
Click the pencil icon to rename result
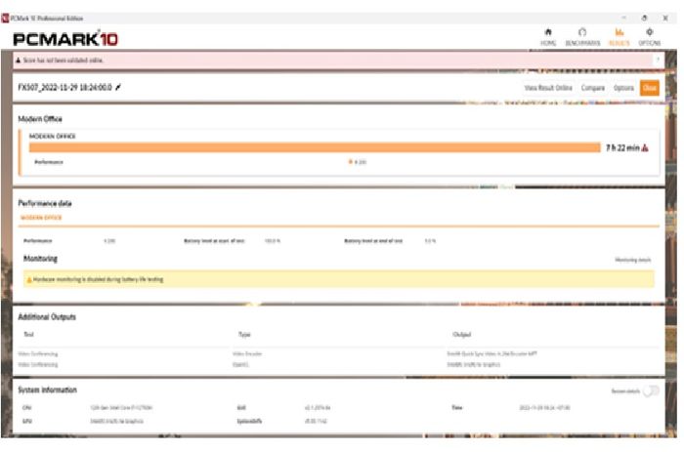point(118,87)
